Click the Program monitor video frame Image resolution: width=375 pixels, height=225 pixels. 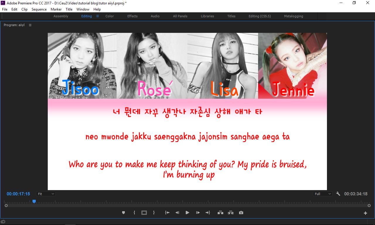coord(187,111)
